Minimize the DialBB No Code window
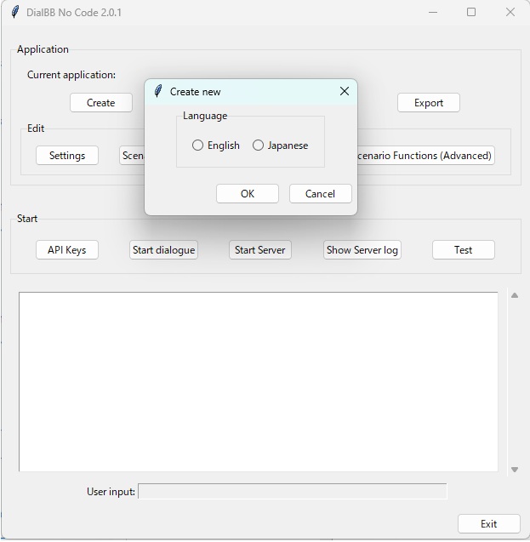 tap(433, 12)
